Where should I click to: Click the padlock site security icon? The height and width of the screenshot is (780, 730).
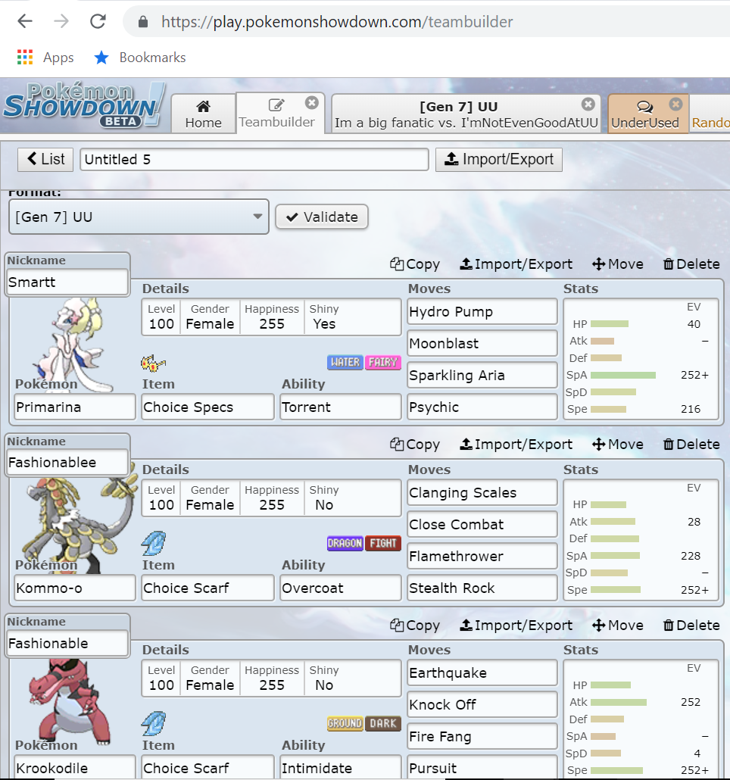pos(143,21)
